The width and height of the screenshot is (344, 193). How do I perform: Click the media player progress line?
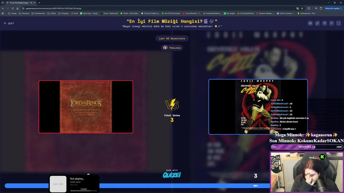pos(84,191)
